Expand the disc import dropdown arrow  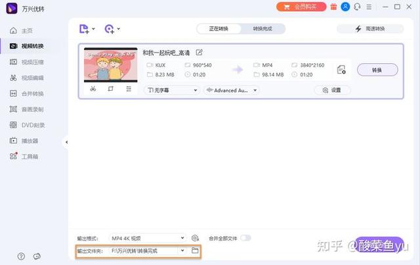click(x=118, y=29)
